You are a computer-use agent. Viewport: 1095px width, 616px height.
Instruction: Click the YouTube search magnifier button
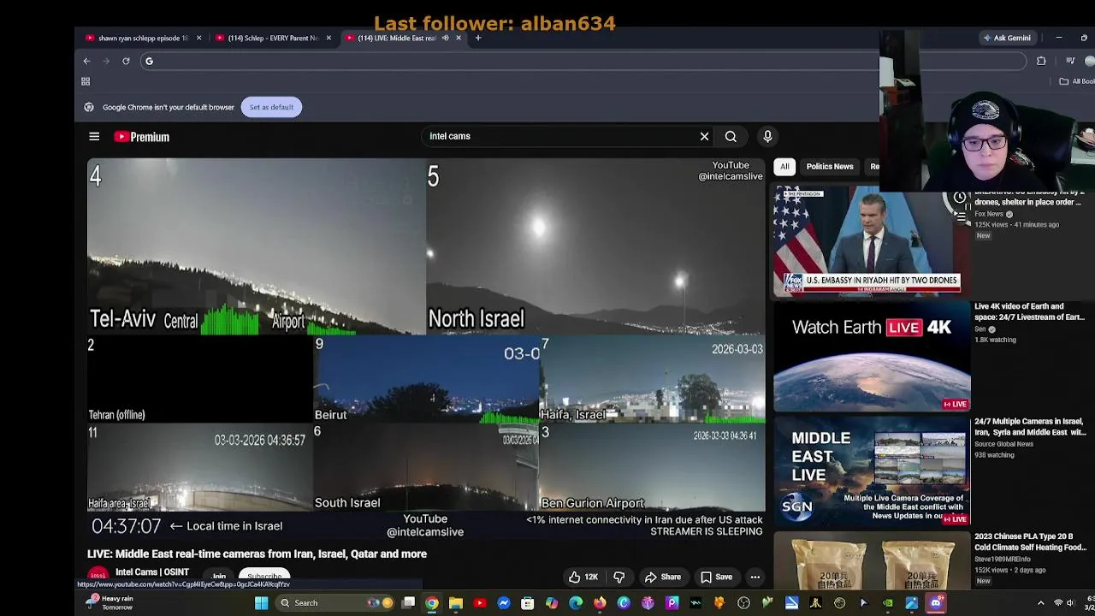coord(731,137)
